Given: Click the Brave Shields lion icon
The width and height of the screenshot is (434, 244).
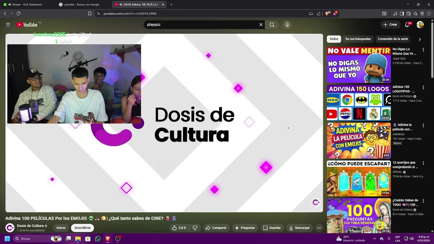Looking at the screenshot, I should [x=327, y=14].
